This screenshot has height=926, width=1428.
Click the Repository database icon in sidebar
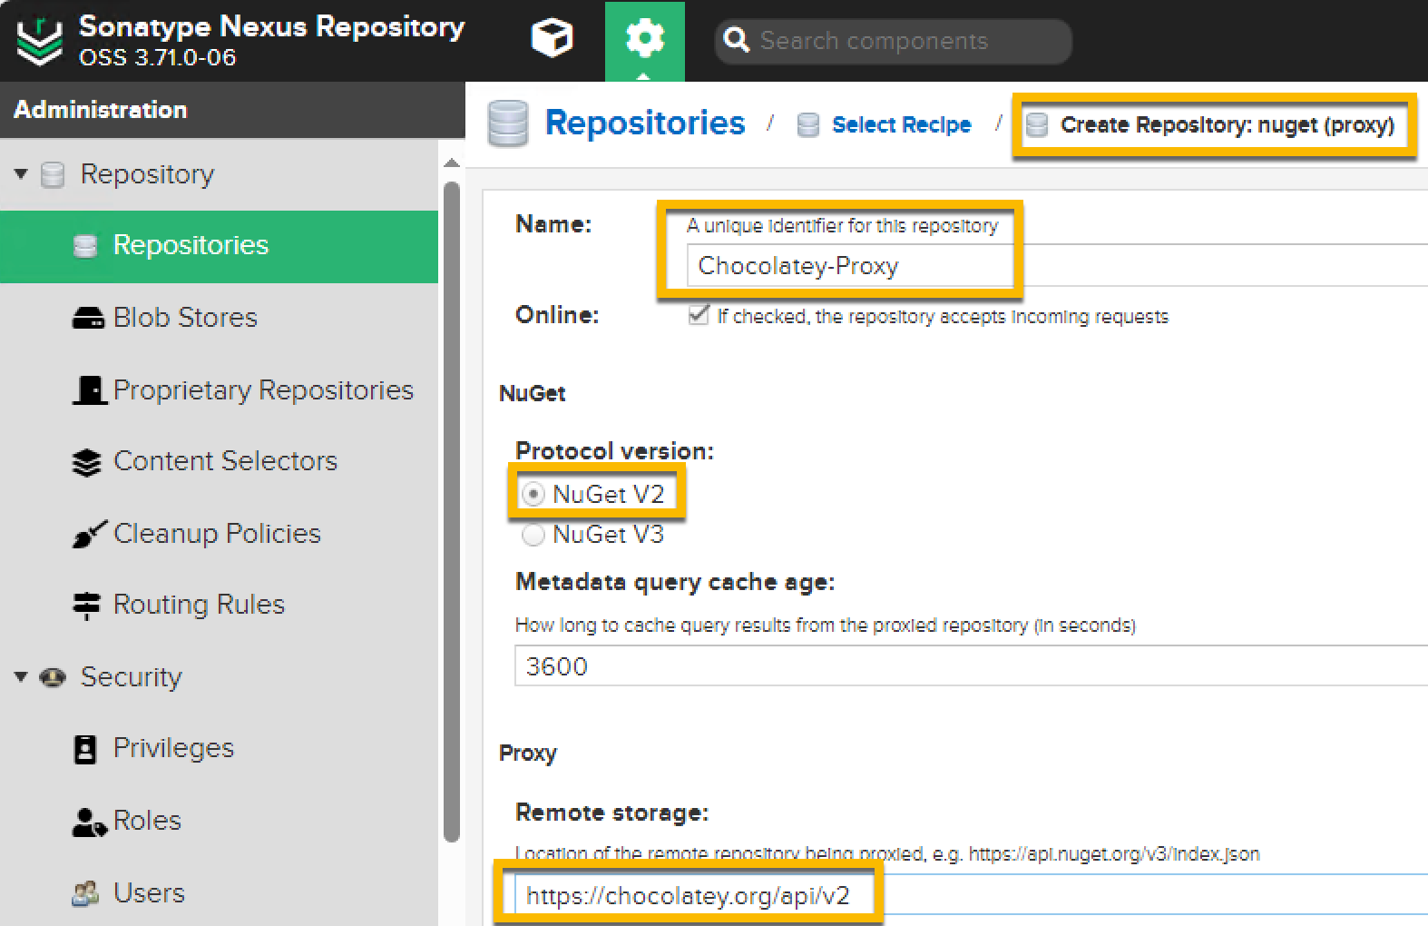pos(53,174)
